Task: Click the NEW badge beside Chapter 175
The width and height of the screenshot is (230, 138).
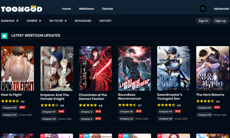Action: [x=22, y=107]
